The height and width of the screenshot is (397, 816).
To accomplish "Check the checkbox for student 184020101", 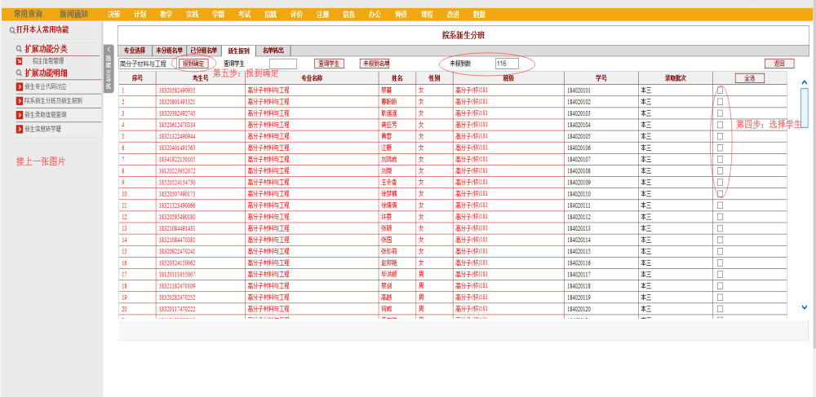I will click(720, 90).
